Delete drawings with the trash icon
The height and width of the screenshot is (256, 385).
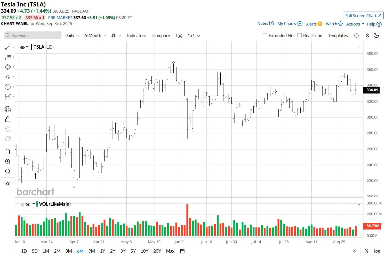pos(8,151)
